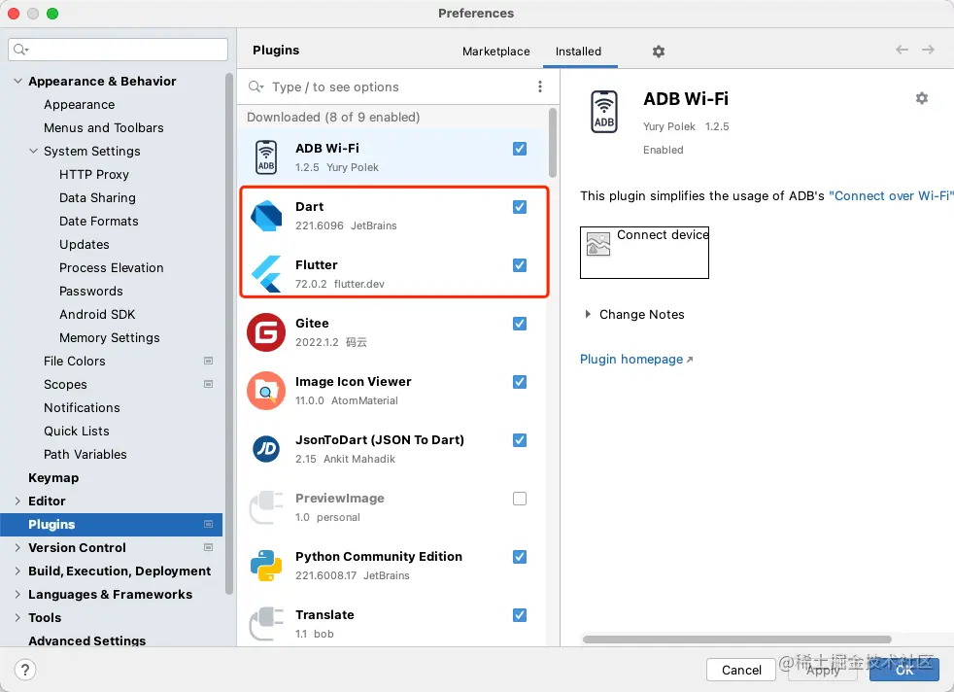The image size is (954, 692).
Task: Navigate back with the left arrow
Action: [x=902, y=50]
